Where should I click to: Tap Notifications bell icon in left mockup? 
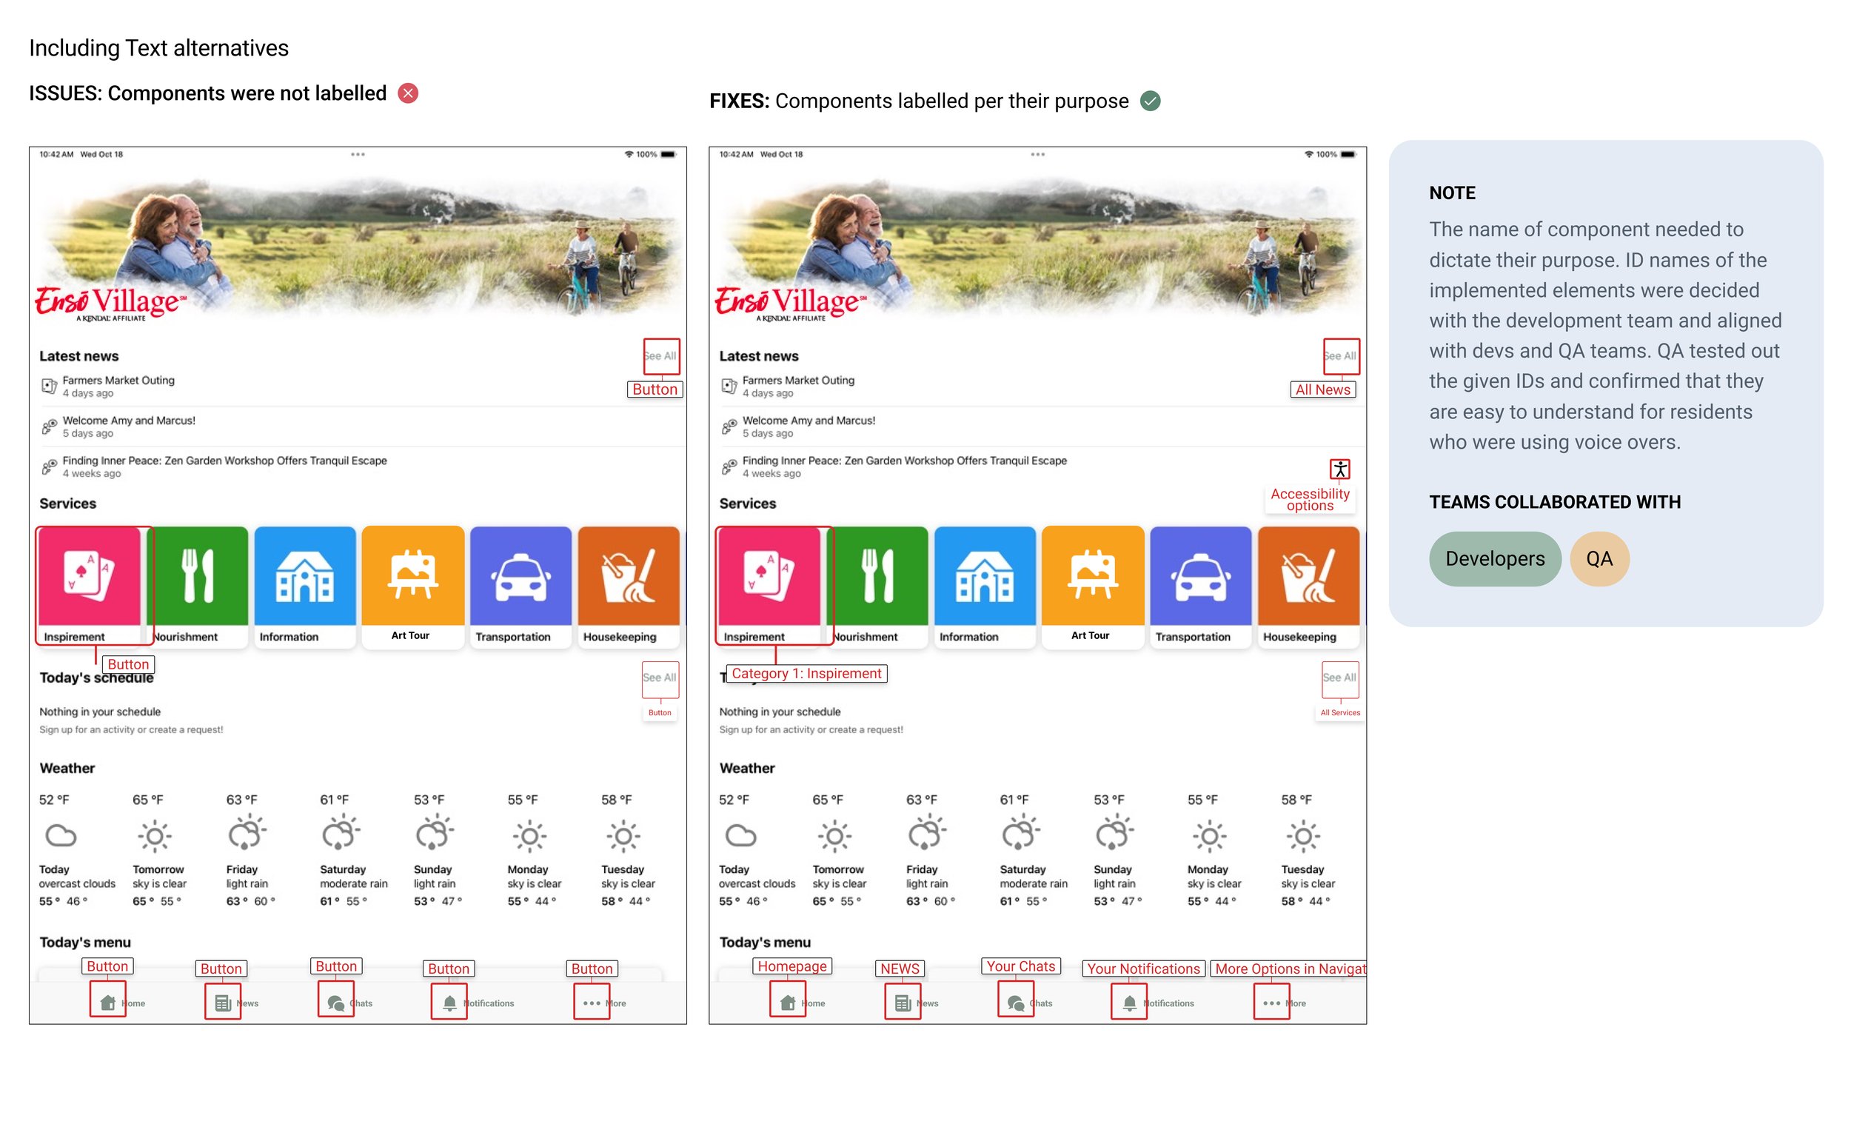[x=449, y=1003]
